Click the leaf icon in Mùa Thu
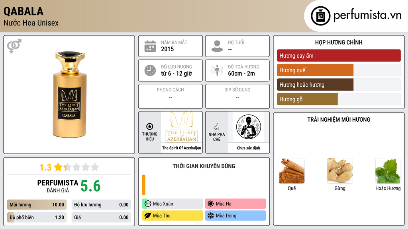 pyautogui.click(x=147, y=215)
